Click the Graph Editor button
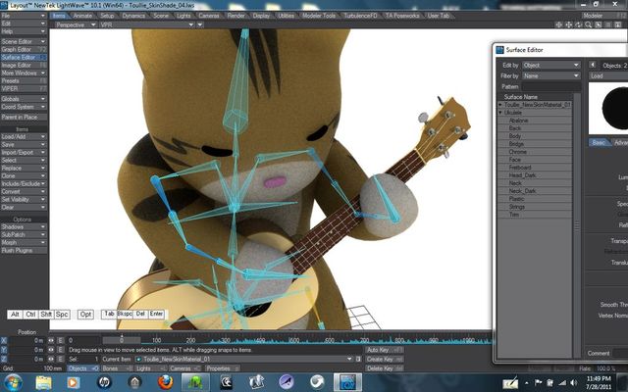 pos(24,49)
